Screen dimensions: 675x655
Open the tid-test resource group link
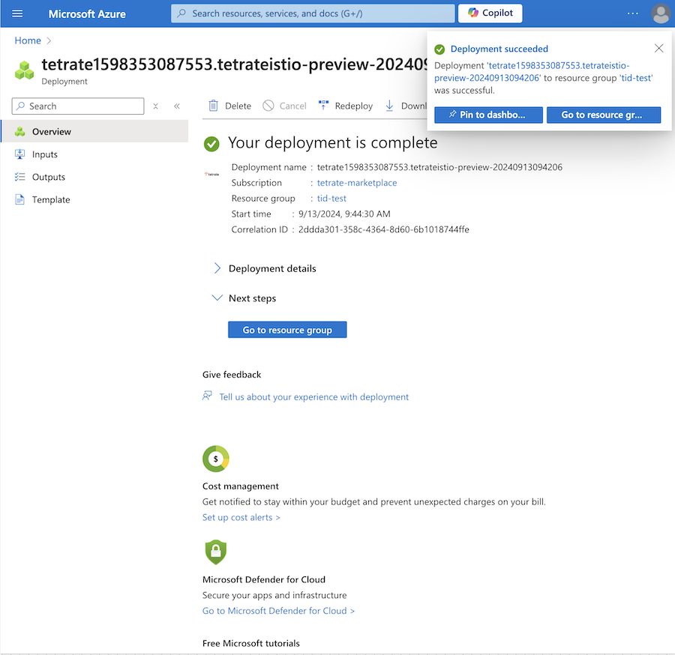pos(331,199)
